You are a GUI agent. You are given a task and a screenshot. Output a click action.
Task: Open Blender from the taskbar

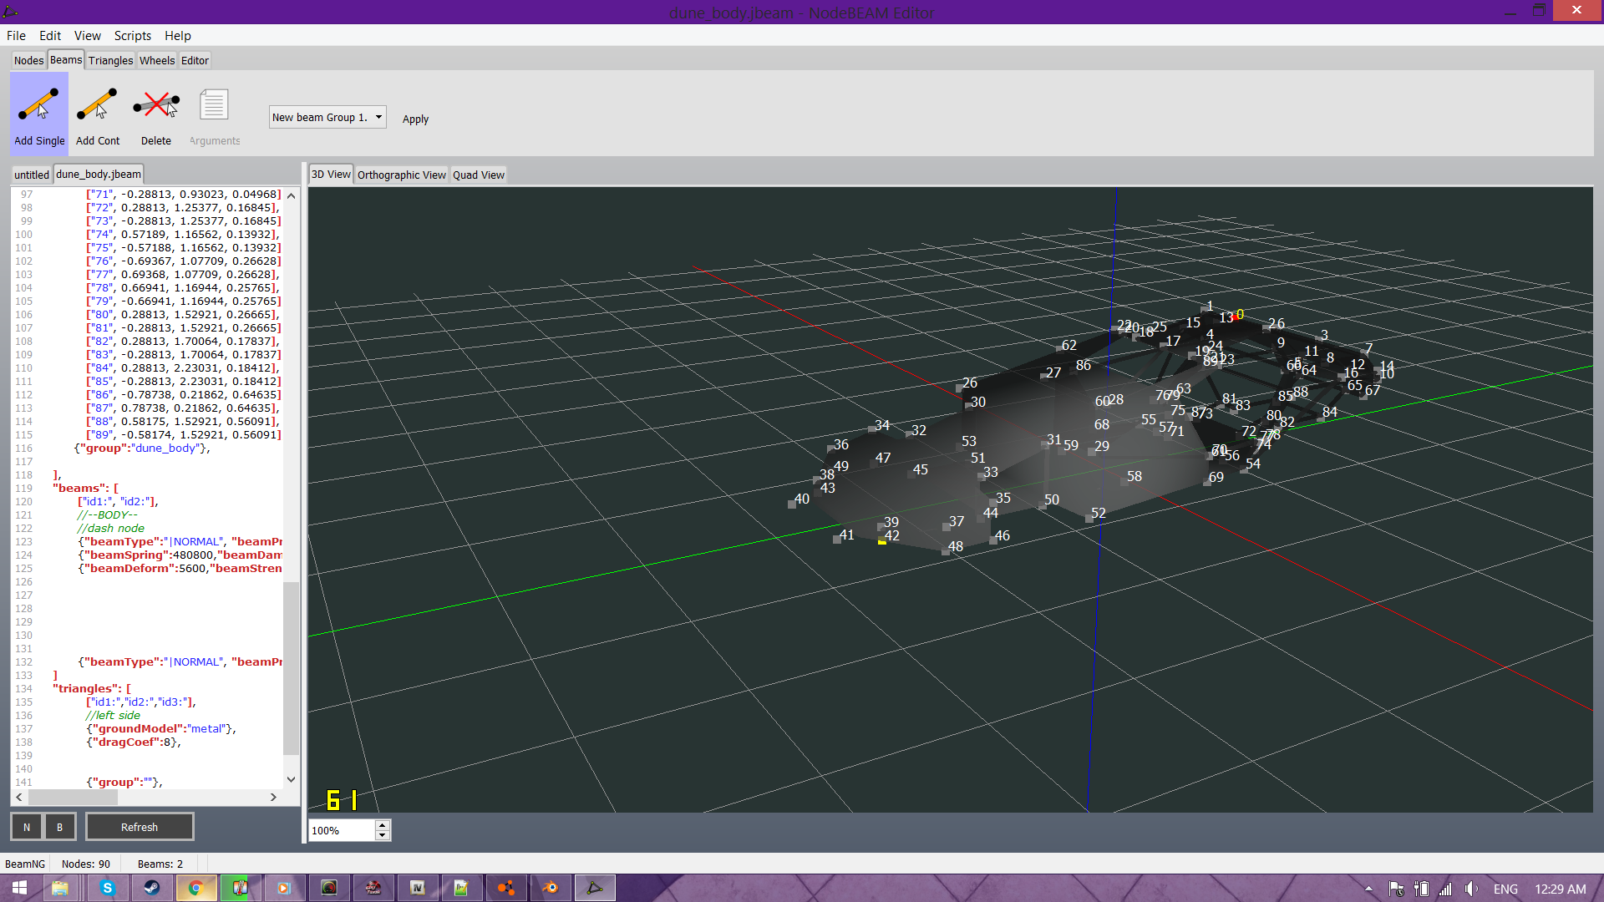point(551,888)
